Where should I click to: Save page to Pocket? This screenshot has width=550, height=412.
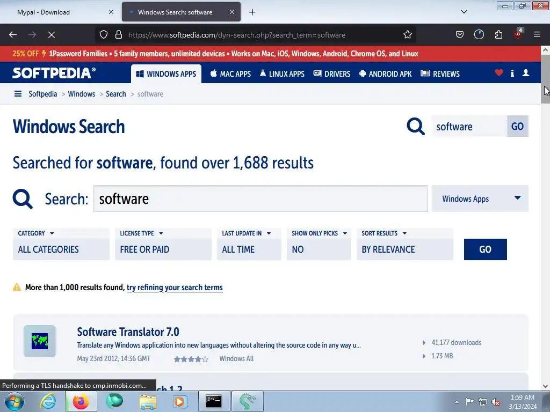[460, 35]
